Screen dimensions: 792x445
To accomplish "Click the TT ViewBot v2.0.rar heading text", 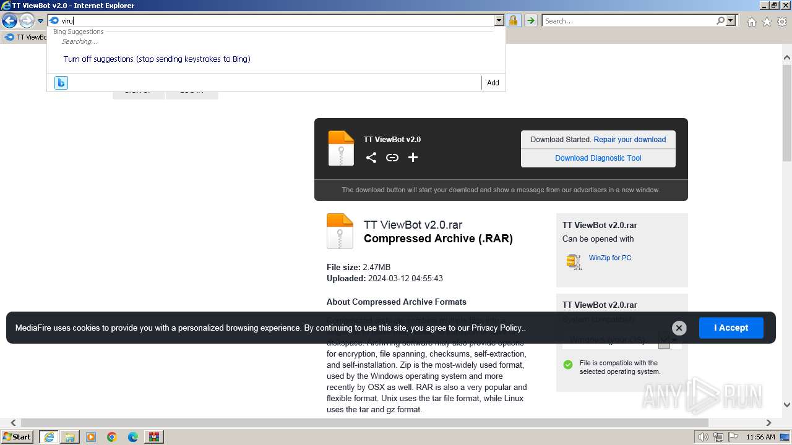I will tap(413, 225).
